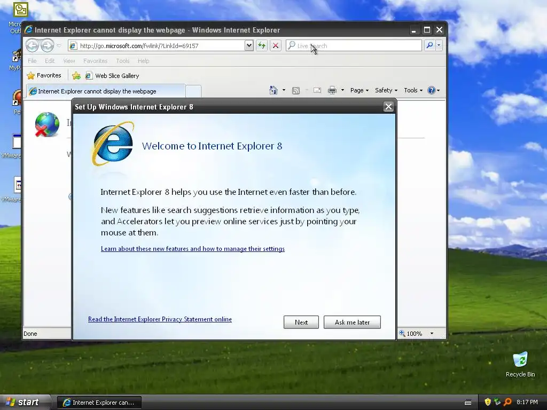The height and width of the screenshot is (410, 547).
Task: Open the Favorites menu in menu bar
Action: pos(95,61)
